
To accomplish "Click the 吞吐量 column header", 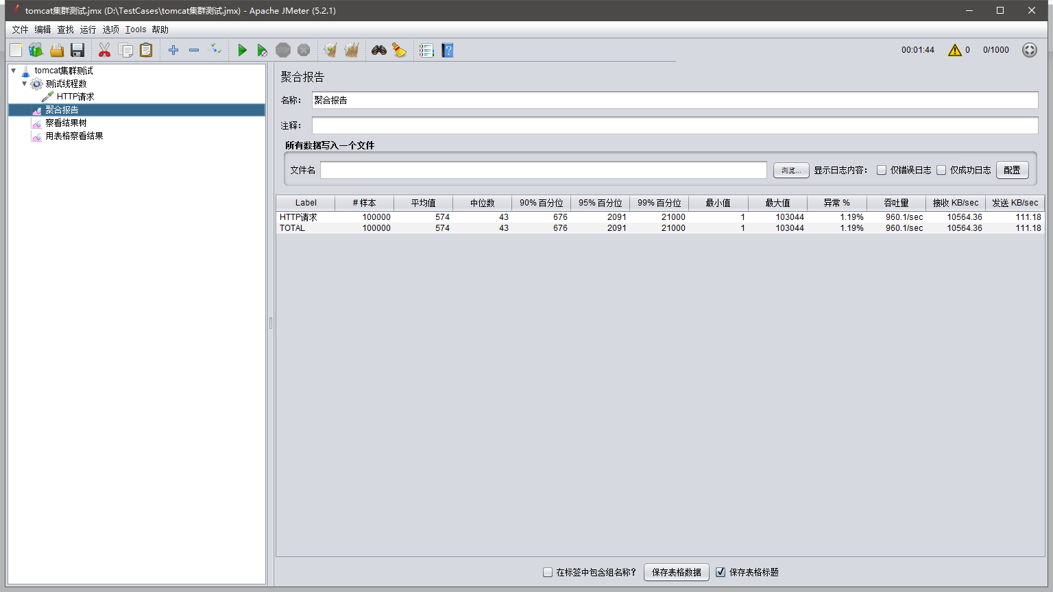I will pos(896,203).
